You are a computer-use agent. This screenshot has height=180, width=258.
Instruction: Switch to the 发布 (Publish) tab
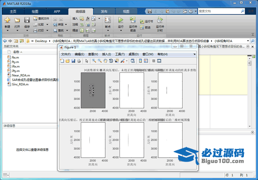[x=104, y=12]
